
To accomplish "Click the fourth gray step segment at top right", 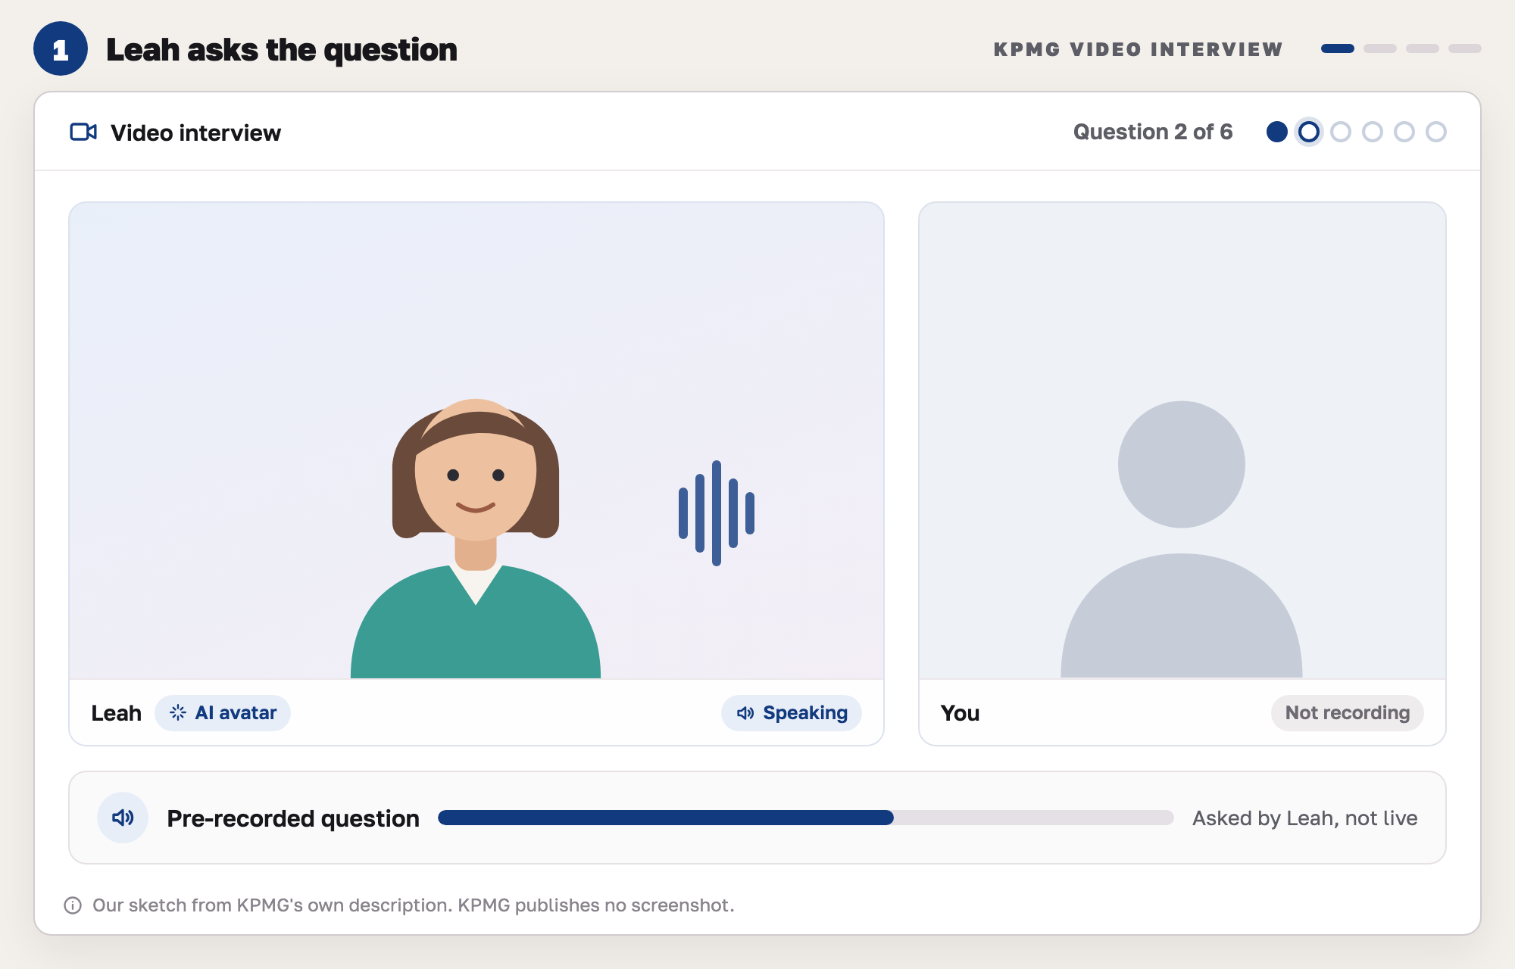I will [1465, 48].
